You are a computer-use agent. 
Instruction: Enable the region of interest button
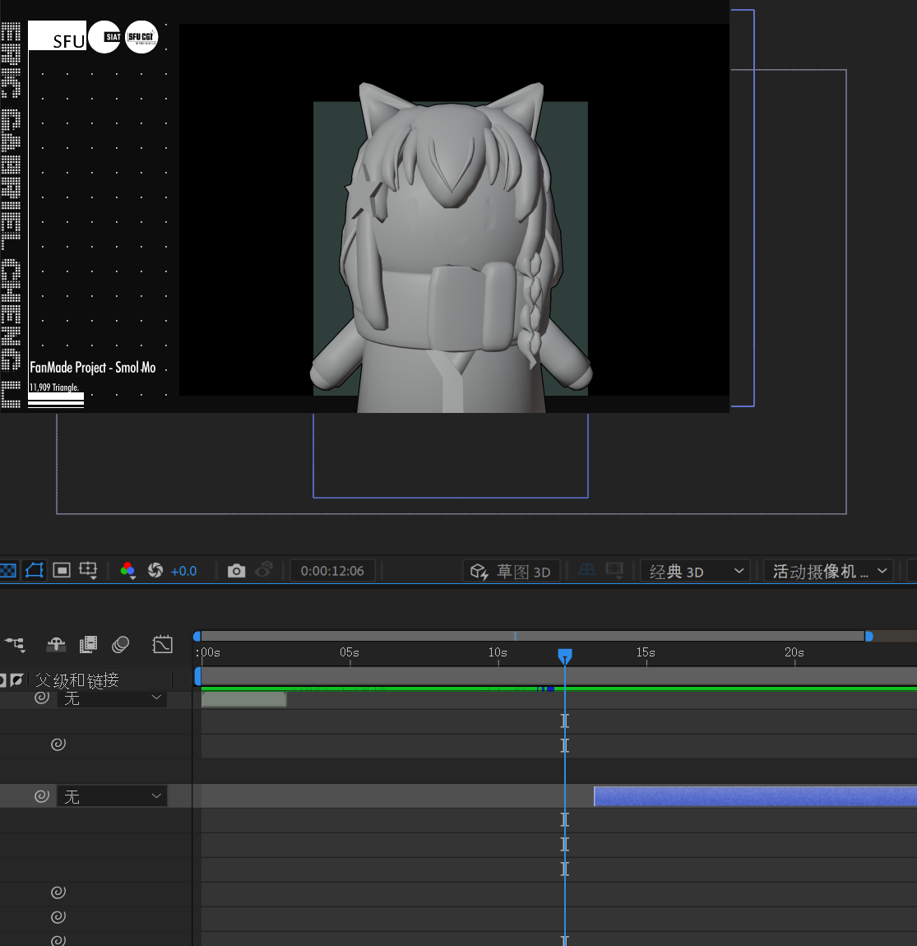click(x=62, y=570)
